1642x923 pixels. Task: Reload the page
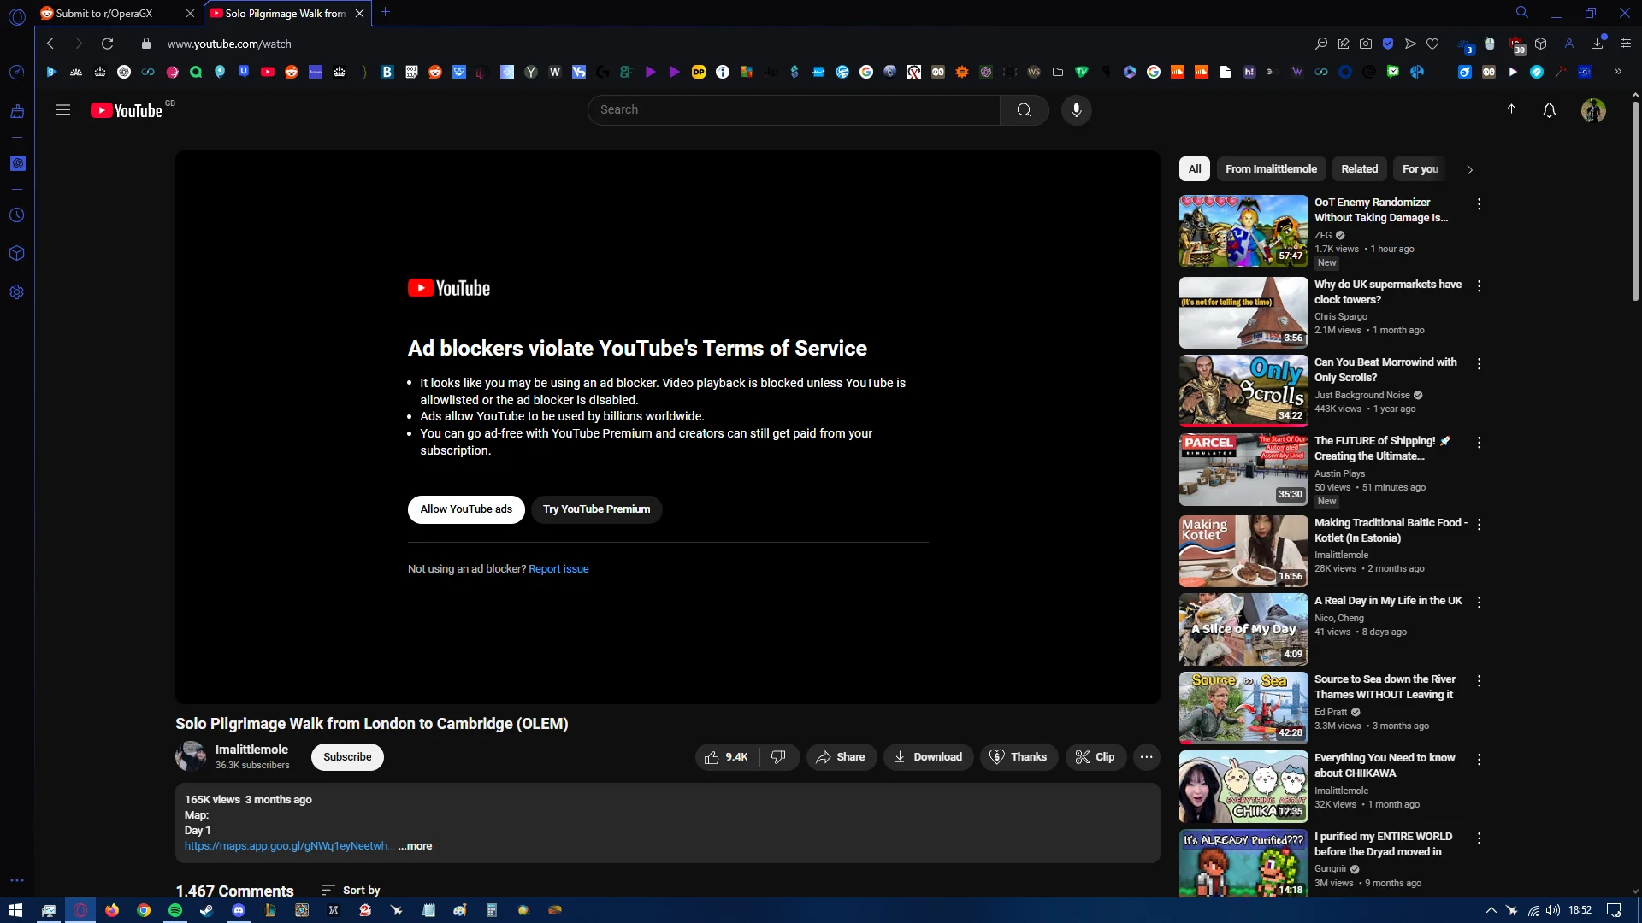coord(107,44)
